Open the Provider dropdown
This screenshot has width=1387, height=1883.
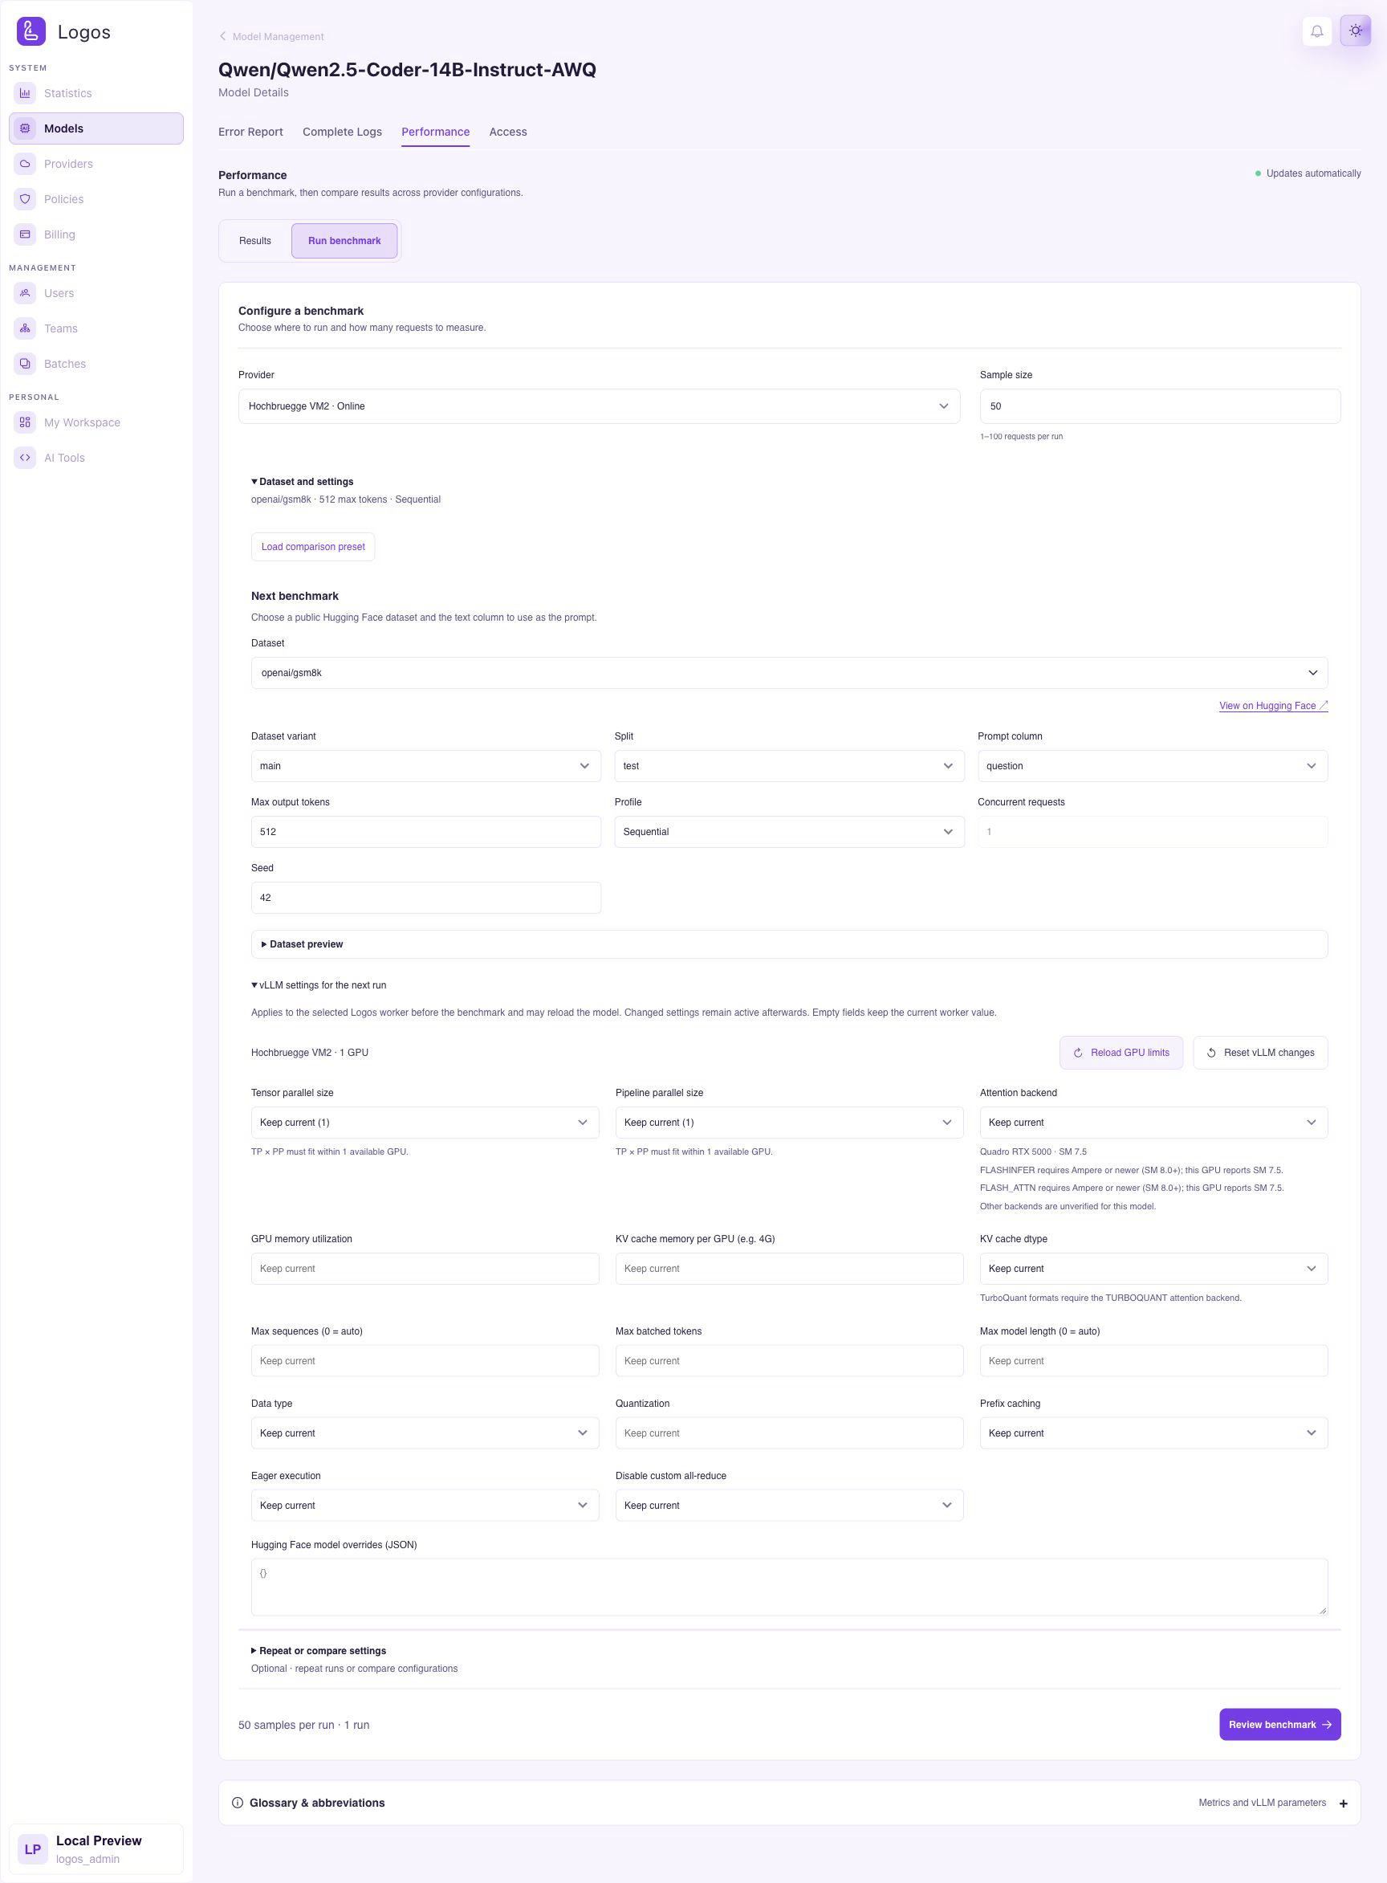click(599, 406)
